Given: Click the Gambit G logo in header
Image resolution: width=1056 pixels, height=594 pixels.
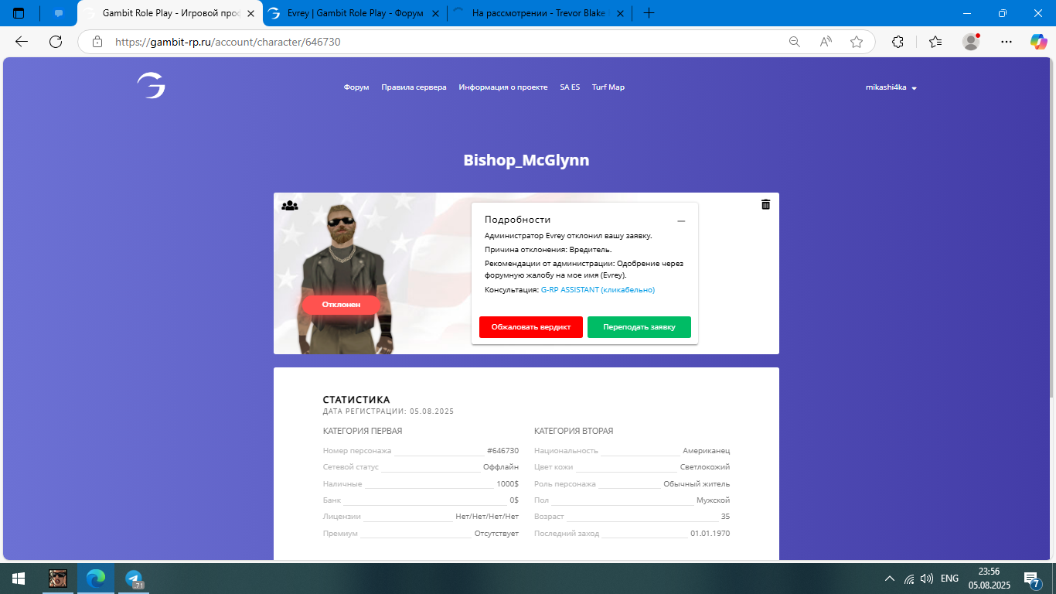Looking at the screenshot, I should pyautogui.click(x=151, y=86).
